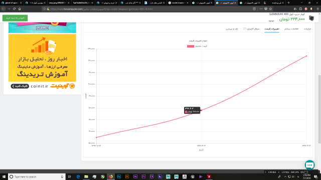
Task: Click the GAMMAXX 400 product thumbnail
Action: click(311, 18)
